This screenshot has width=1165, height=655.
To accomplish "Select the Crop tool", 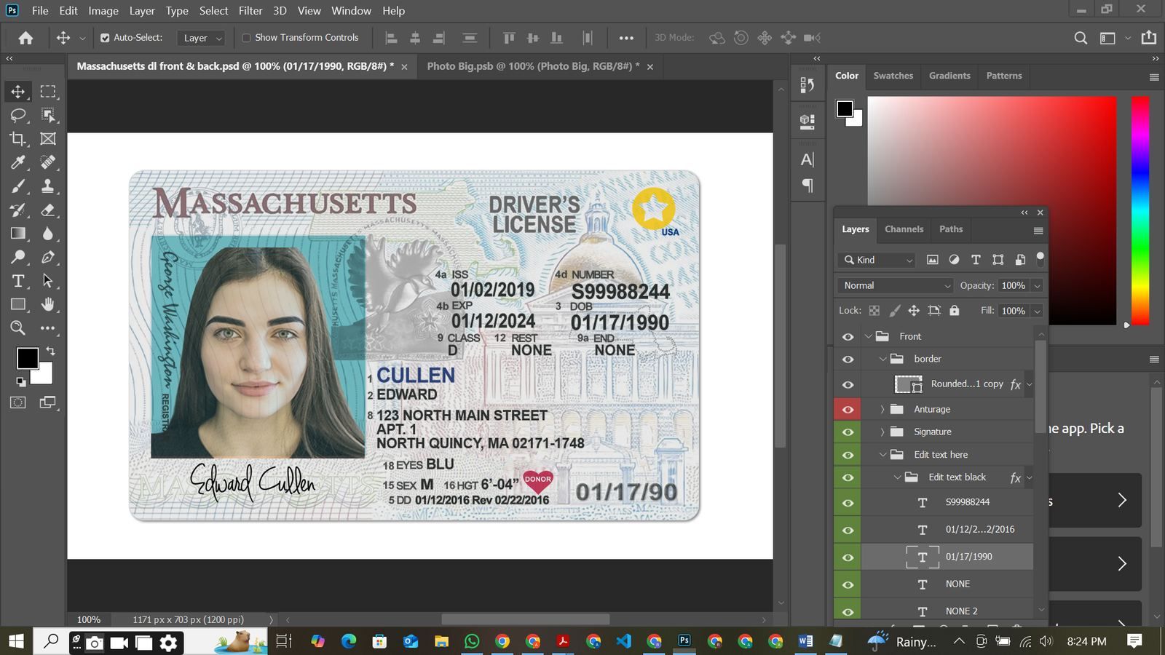I will [18, 138].
